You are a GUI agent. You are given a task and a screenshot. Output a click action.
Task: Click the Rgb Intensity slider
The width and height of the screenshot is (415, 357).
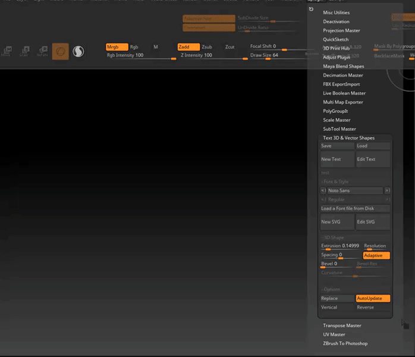click(x=142, y=56)
